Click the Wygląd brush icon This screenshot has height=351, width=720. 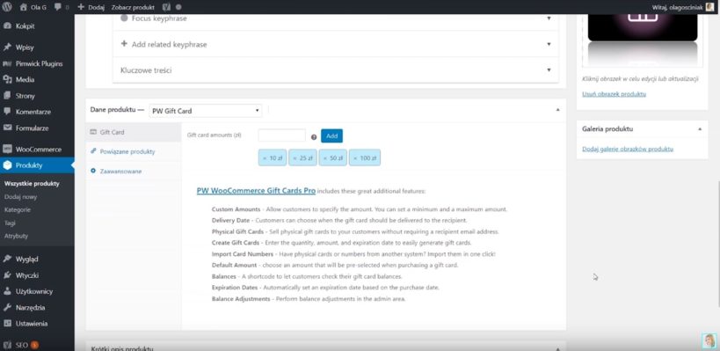(x=7, y=260)
